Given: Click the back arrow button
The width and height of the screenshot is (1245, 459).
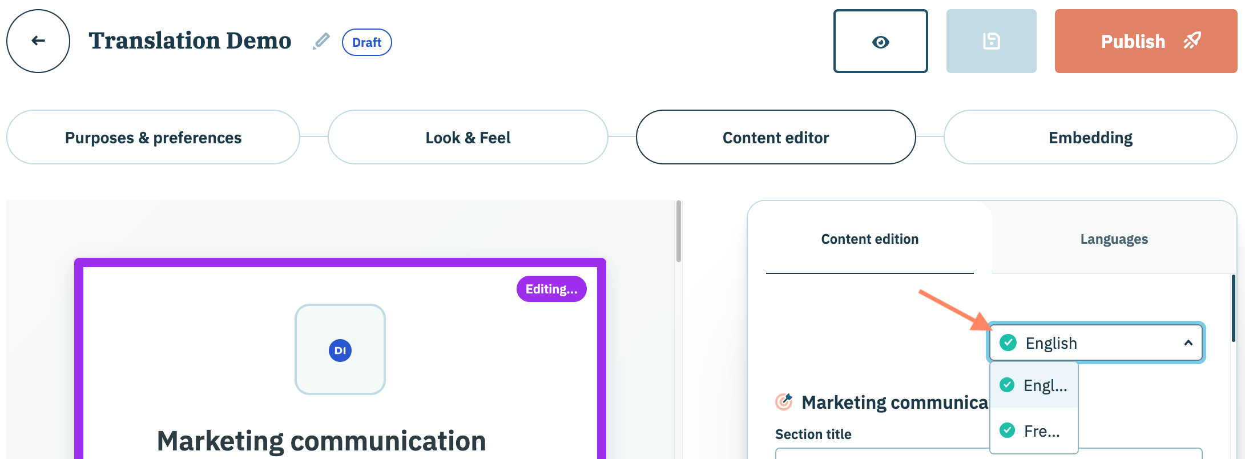Looking at the screenshot, I should tap(38, 41).
